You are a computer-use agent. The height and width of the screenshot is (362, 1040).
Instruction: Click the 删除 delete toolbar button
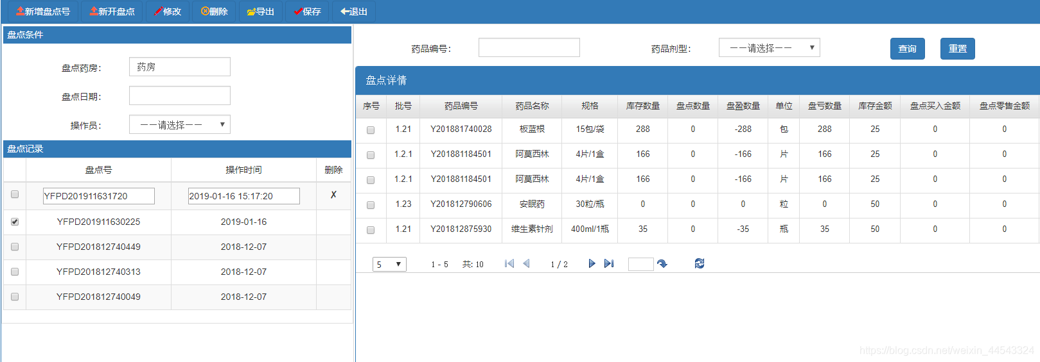coord(214,12)
